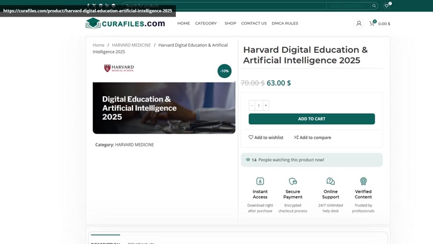Viewport: 433px width, 244px height.
Task: Open the user account icon
Action: [359, 23]
